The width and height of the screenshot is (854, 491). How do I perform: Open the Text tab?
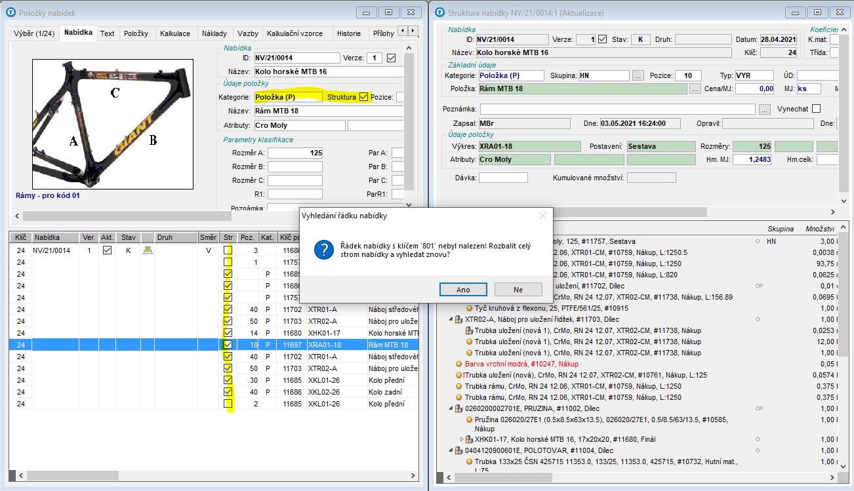[107, 33]
